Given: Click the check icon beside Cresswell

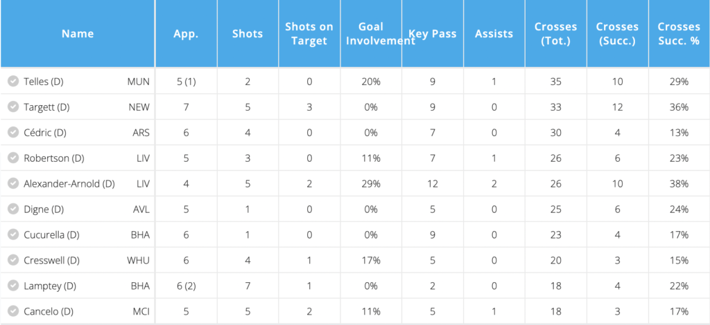Looking at the screenshot, I should [x=12, y=260].
